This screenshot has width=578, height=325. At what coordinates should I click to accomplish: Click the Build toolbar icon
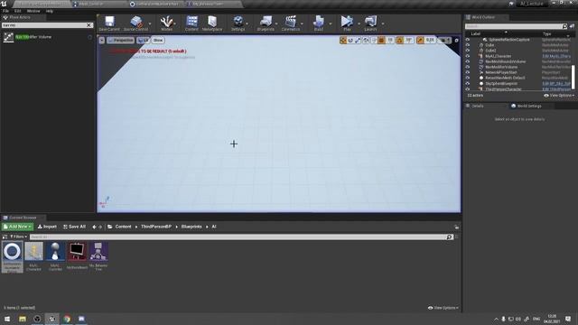click(x=319, y=23)
